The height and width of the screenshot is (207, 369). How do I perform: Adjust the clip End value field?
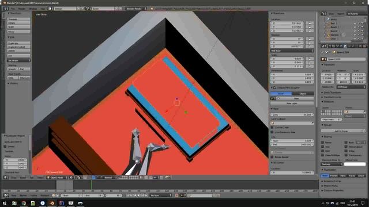click(292, 144)
